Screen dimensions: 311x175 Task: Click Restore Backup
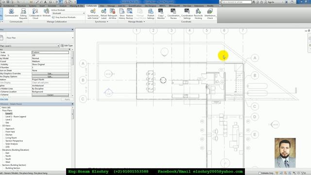pos(130,14)
